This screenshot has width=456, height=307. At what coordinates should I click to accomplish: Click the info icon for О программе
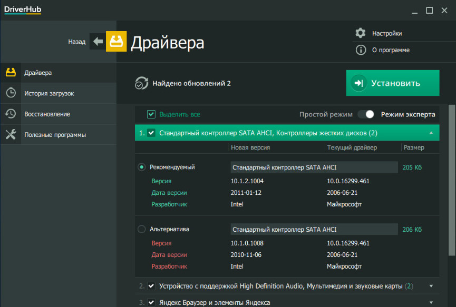click(x=361, y=50)
